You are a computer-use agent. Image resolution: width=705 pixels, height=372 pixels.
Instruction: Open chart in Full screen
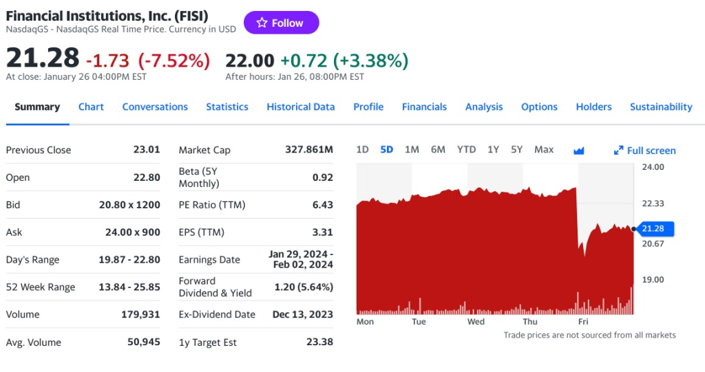point(644,151)
